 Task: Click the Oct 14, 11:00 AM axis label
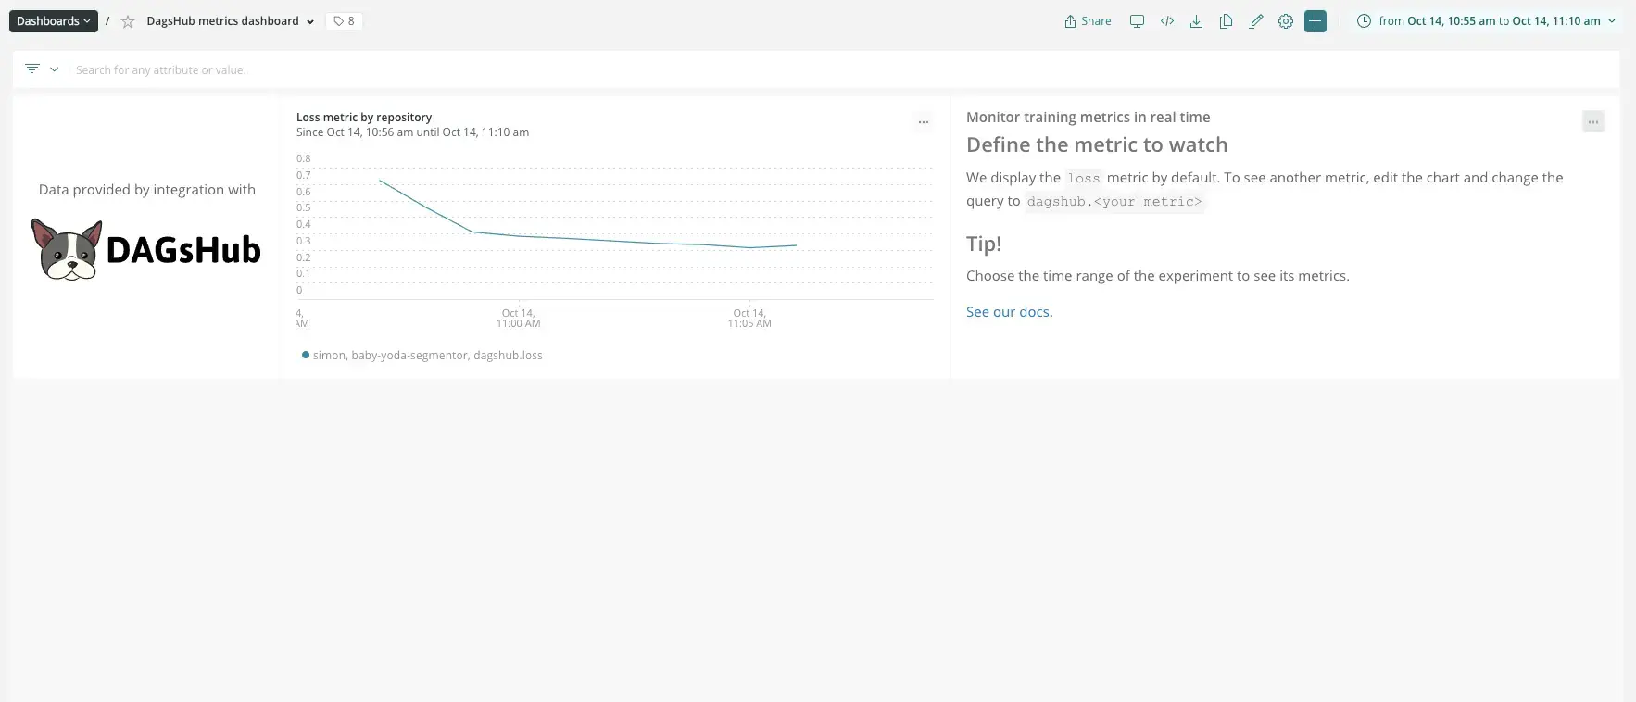[518, 319]
